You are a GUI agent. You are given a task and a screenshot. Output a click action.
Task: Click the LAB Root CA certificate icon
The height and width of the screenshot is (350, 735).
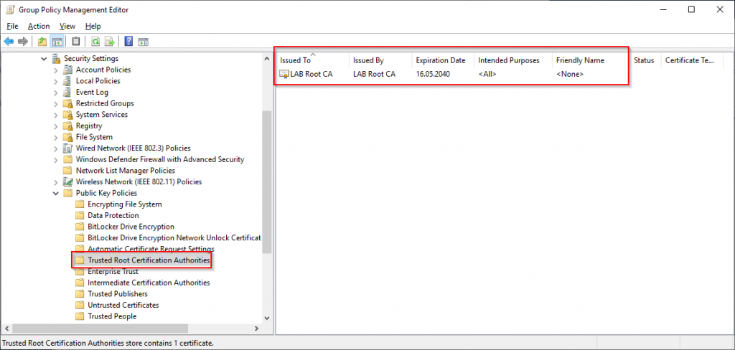click(284, 74)
